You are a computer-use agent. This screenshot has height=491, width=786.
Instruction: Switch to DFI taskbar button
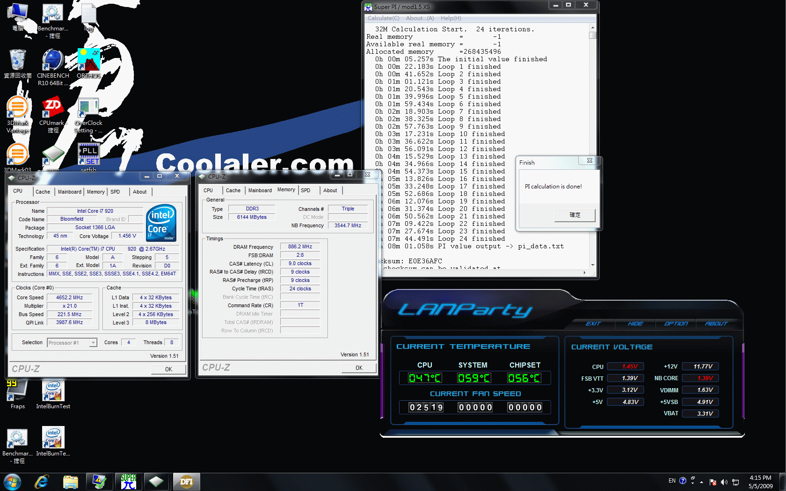click(186, 482)
